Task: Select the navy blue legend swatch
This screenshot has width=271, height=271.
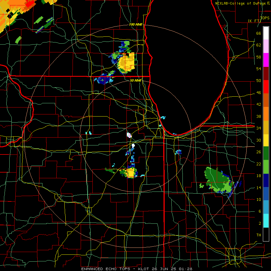Action: pos(266,180)
